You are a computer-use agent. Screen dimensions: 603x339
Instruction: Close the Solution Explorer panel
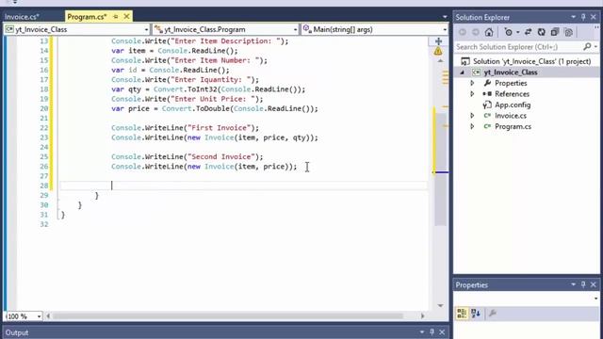pyautogui.click(x=594, y=17)
